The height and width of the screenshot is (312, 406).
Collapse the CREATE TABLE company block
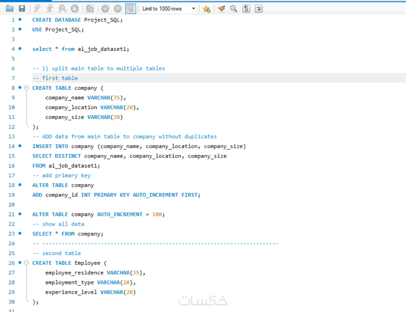pyautogui.click(x=26, y=88)
